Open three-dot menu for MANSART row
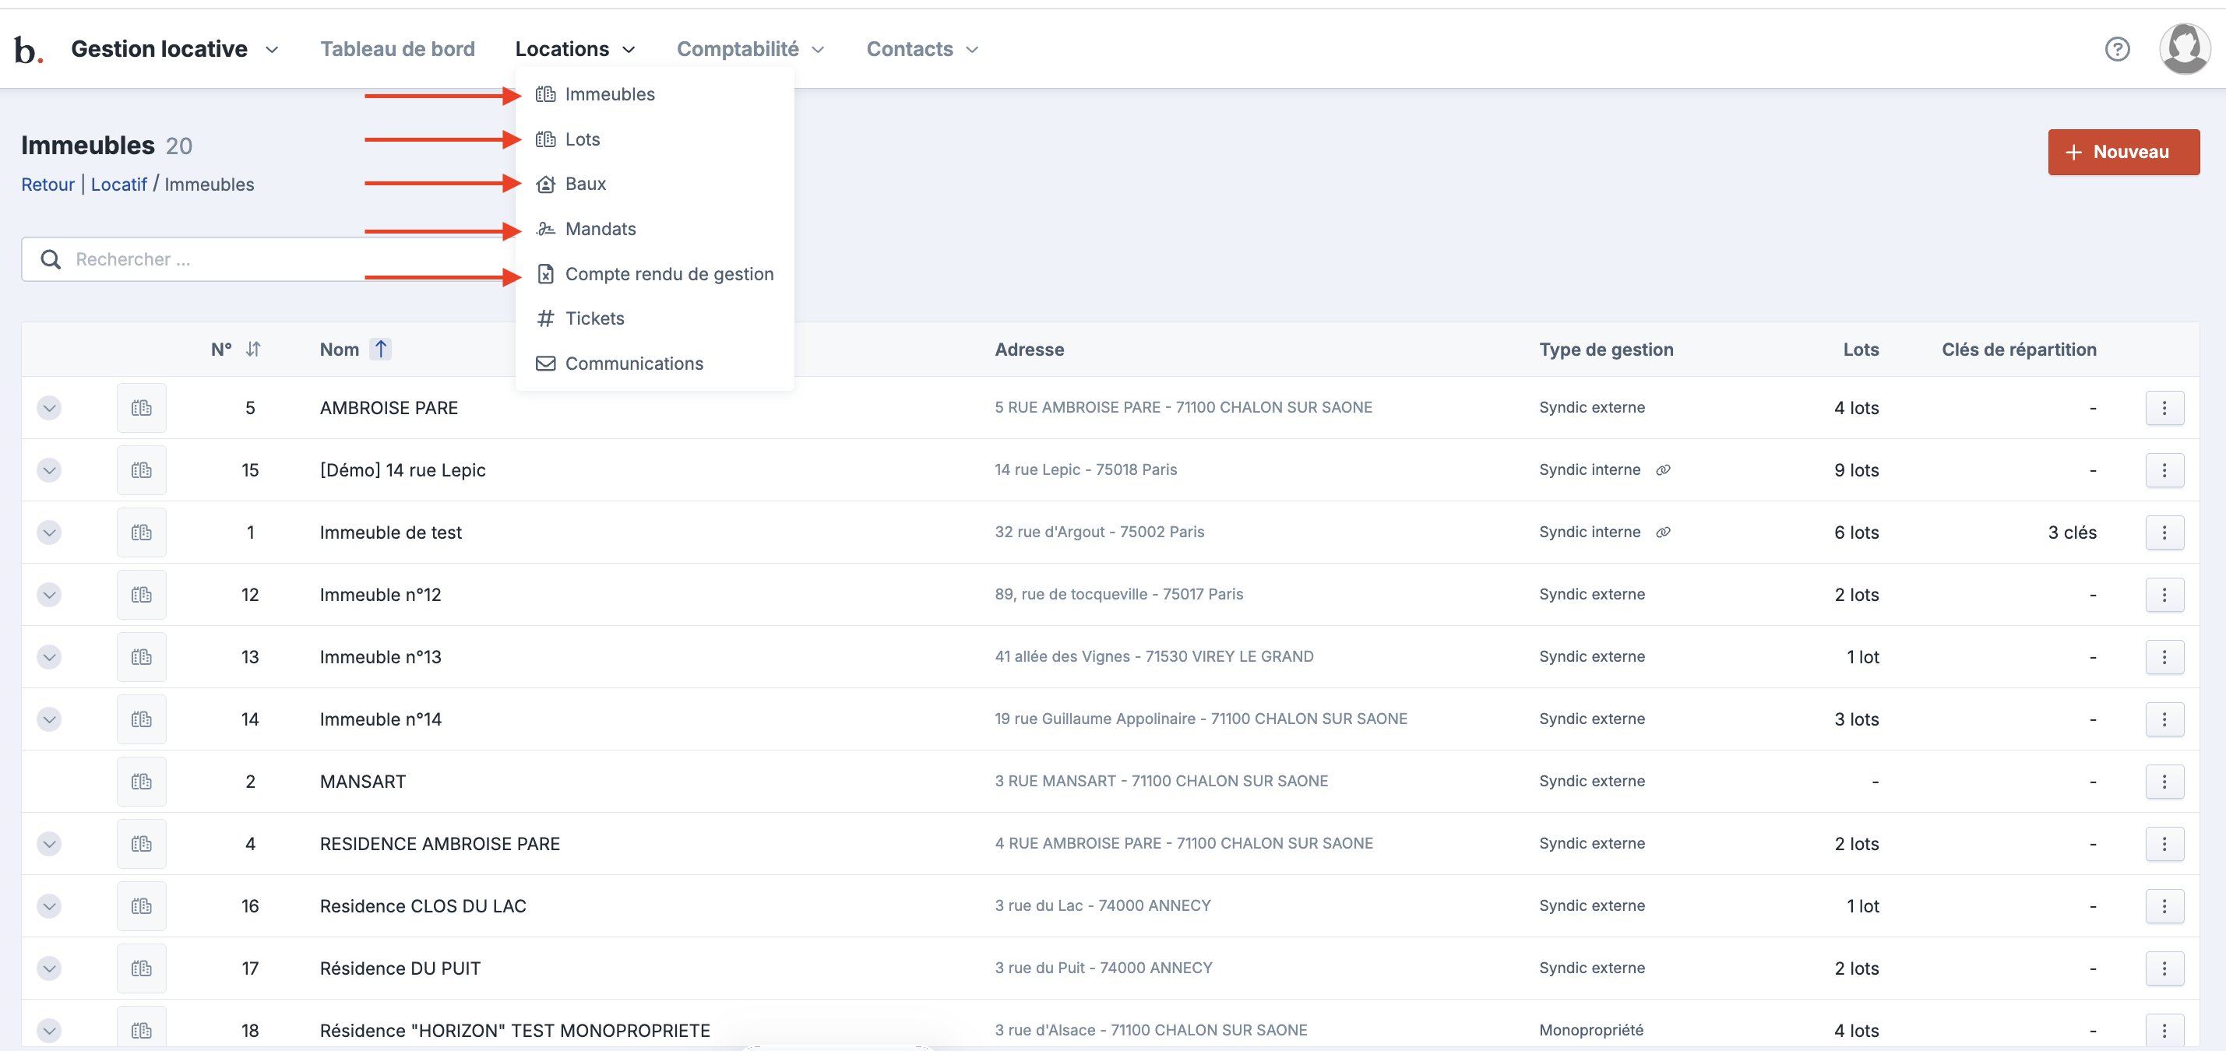Viewport: 2226px width, 1051px height. (x=2164, y=782)
